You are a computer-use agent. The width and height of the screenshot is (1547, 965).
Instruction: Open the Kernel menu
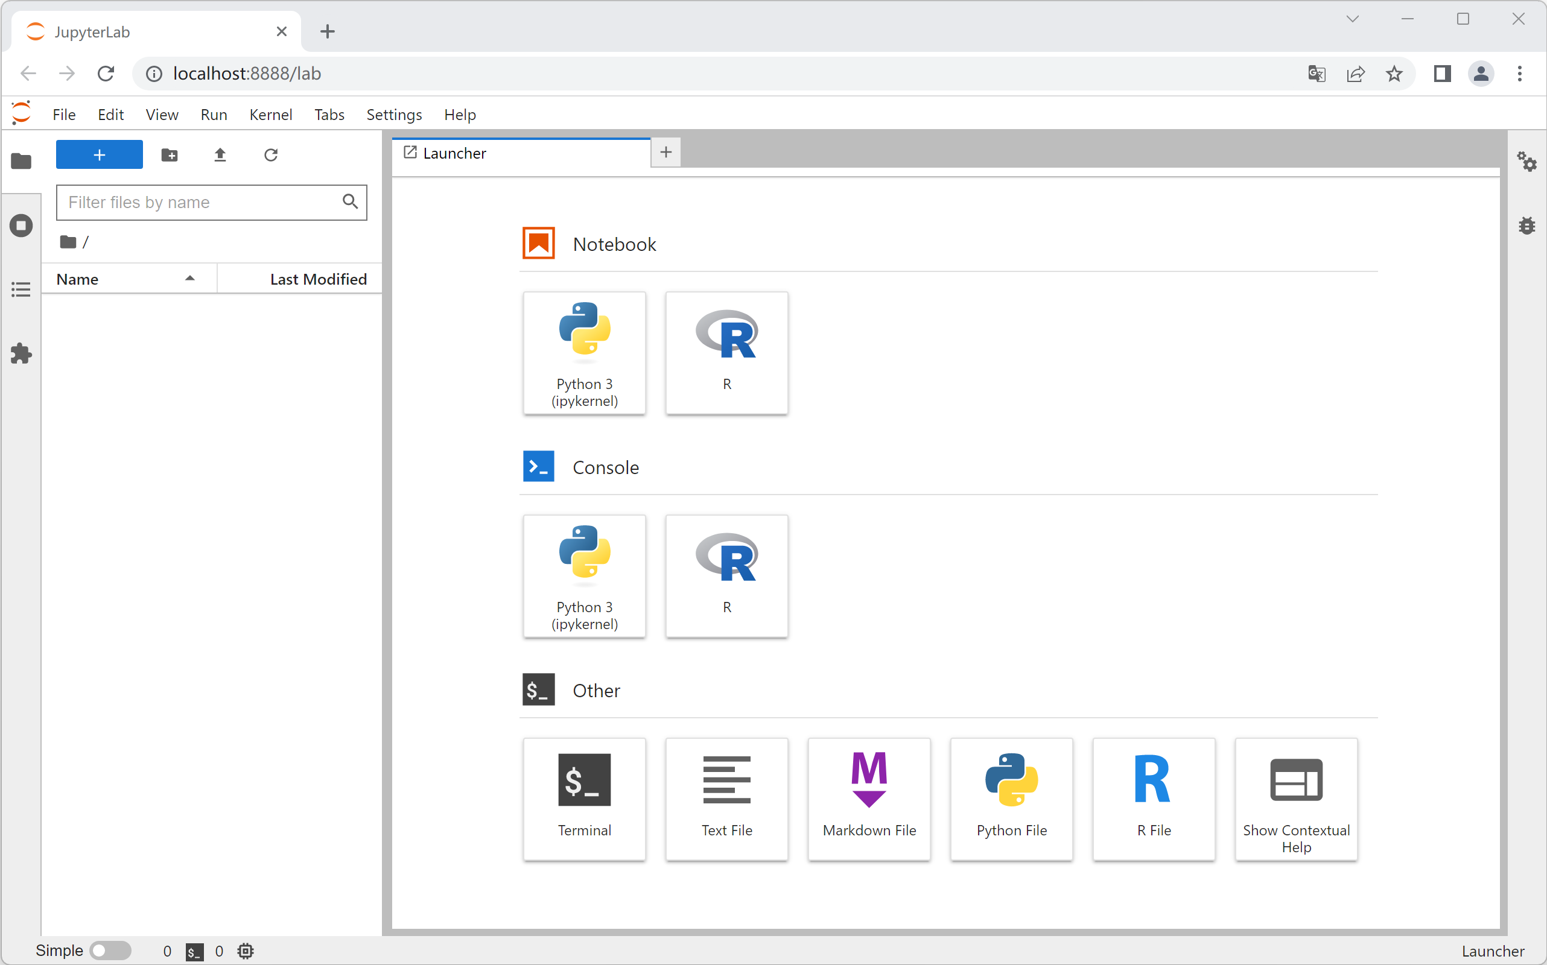(x=270, y=115)
